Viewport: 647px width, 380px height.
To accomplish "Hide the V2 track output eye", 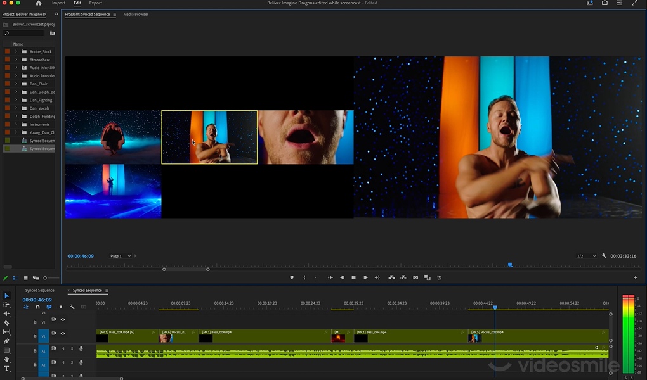I will (63, 319).
